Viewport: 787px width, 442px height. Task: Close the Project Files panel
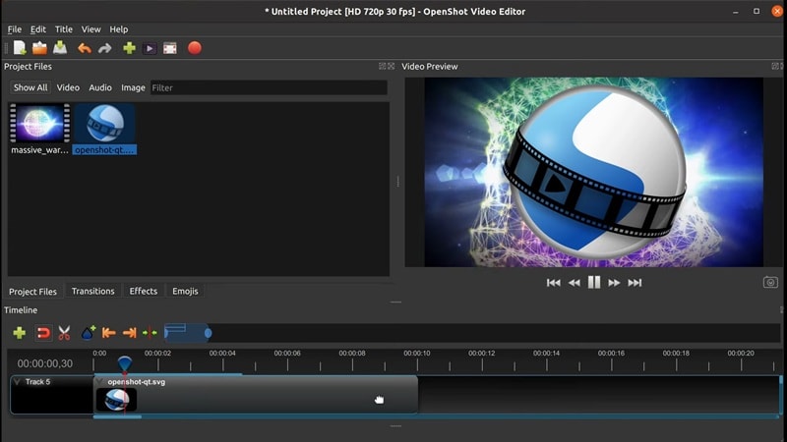click(391, 66)
